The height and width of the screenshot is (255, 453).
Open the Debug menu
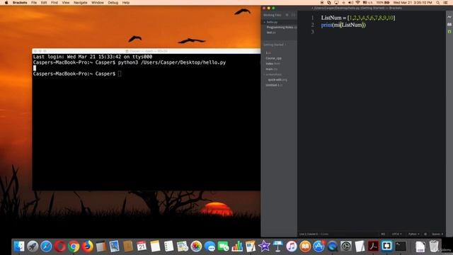(113, 3)
